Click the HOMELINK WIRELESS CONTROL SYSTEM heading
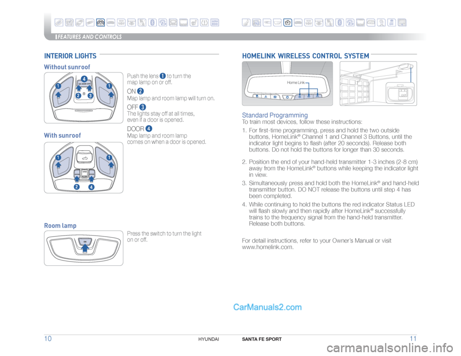The height and width of the screenshot is (356, 461). coord(305,56)
